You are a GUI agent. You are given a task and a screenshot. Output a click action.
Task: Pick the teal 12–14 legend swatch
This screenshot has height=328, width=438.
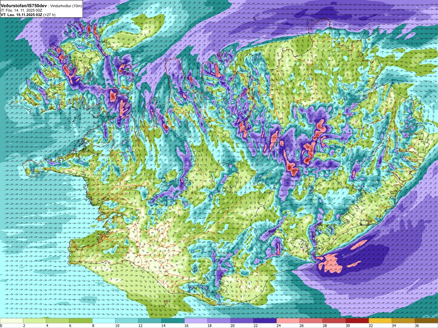click(x=150, y=321)
